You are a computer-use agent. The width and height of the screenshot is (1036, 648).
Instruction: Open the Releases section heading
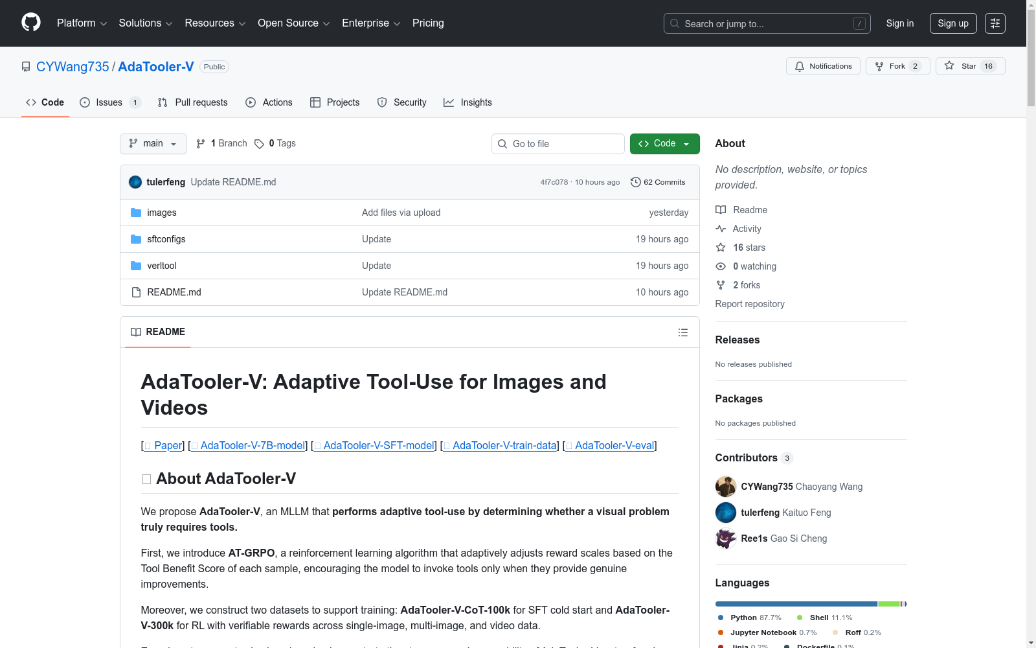[x=738, y=340]
